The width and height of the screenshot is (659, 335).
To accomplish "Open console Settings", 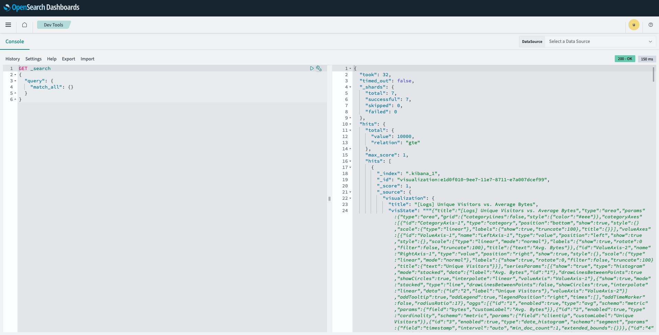I will 33,59.
